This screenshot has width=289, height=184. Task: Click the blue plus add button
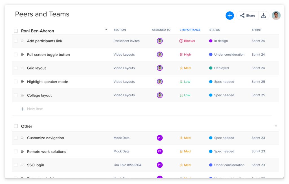(230, 16)
